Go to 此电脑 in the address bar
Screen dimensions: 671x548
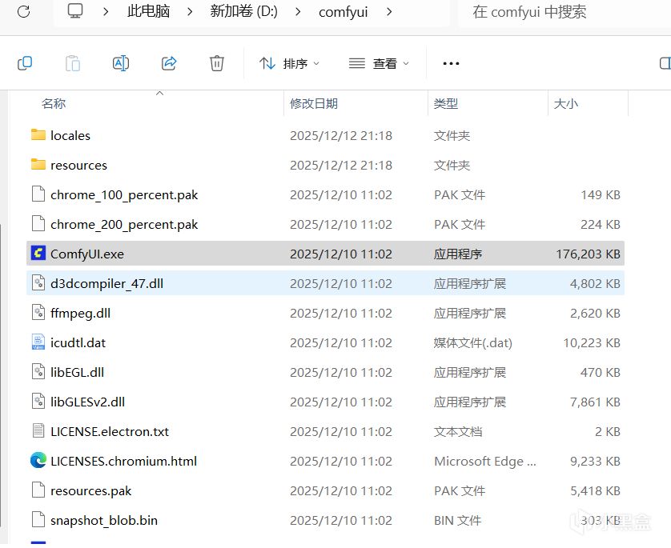[148, 11]
